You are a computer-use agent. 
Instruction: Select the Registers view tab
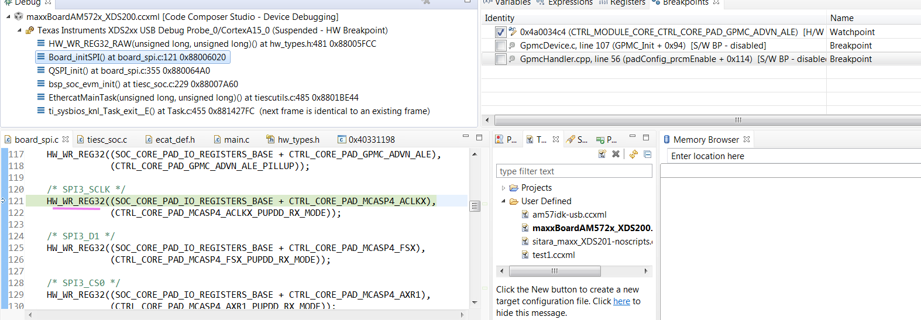point(622,2)
